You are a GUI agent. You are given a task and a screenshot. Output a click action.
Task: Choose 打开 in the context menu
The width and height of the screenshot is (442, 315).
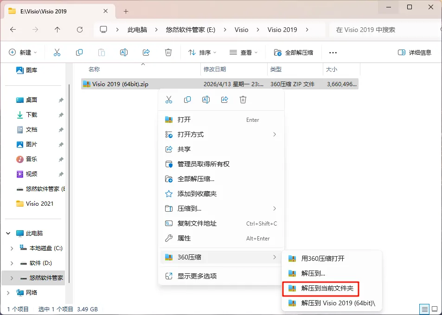(221, 120)
